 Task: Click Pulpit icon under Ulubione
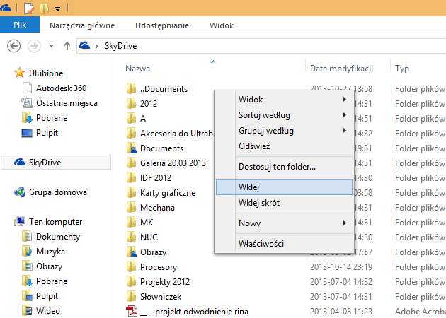(27, 133)
